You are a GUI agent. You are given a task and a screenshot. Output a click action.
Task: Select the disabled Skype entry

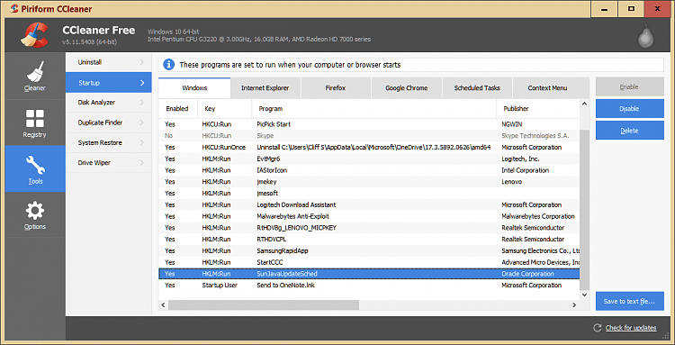click(369, 136)
